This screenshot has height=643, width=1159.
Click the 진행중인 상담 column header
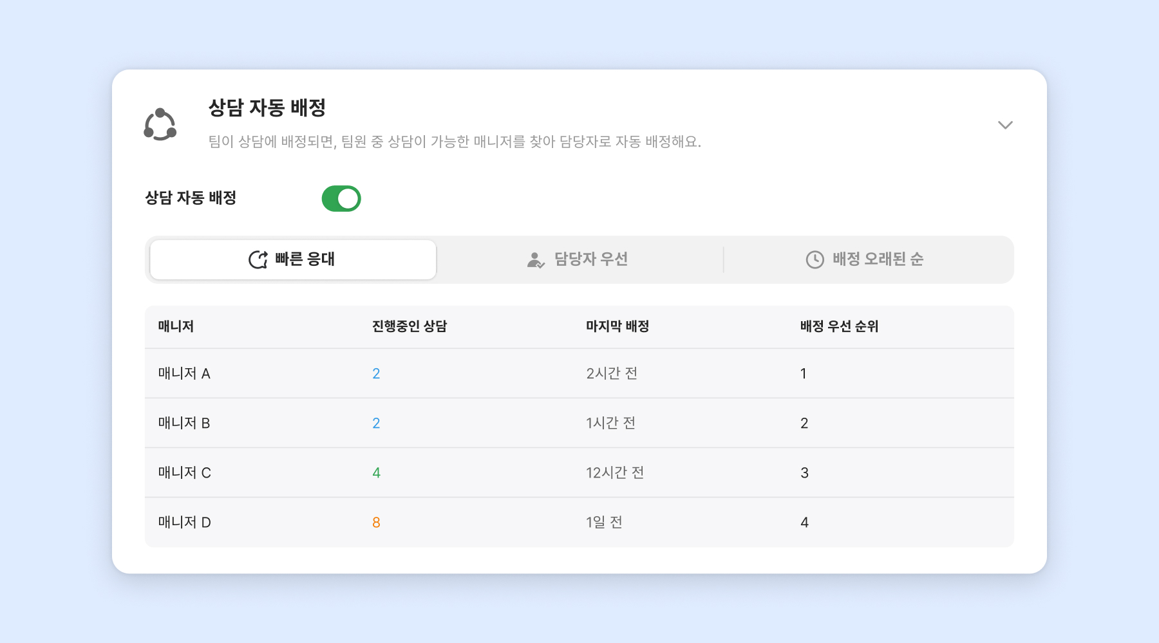pos(410,326)
